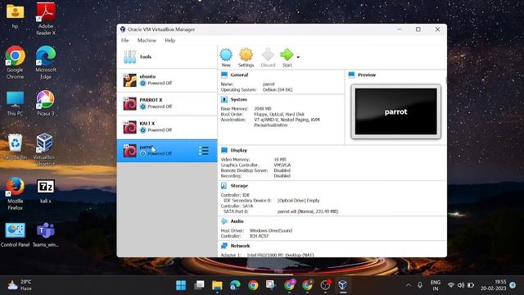524x295 pixels.
Task: Select the KALI X virtual machine
Action: pyautogui.click(x=167, y=127)
